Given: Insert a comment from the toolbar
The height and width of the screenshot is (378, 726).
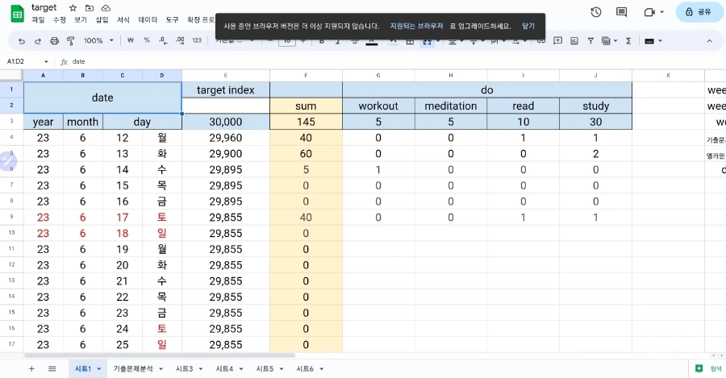Looking at the screenshot, I should 558,41.
